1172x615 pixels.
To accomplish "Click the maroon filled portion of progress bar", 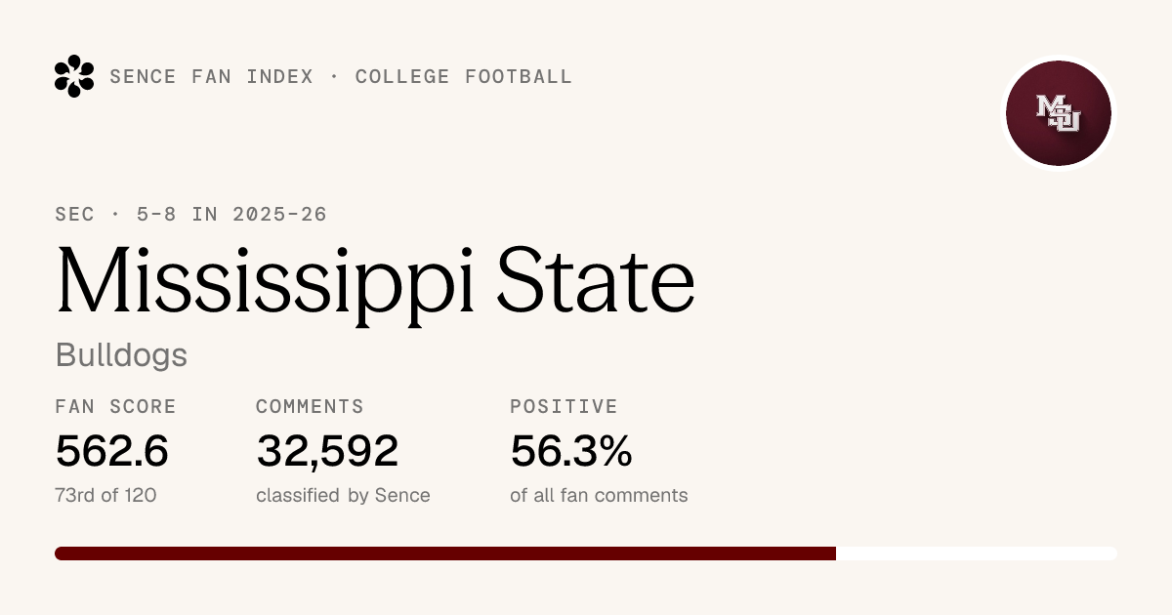I will 445,553.
